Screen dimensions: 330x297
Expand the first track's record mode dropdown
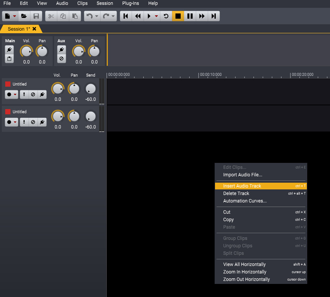[x=15, y=95]
